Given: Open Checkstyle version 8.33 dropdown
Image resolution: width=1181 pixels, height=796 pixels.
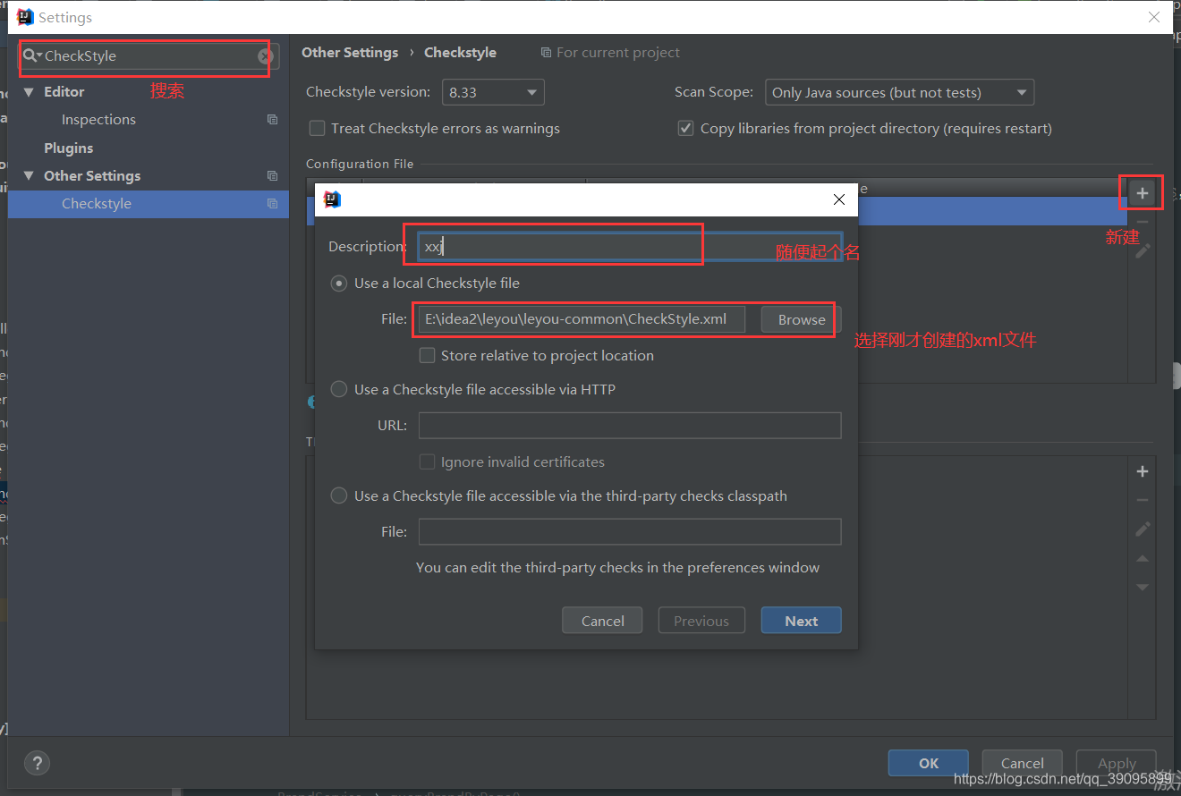Looking at the screenshot, I should pos(492,92).
